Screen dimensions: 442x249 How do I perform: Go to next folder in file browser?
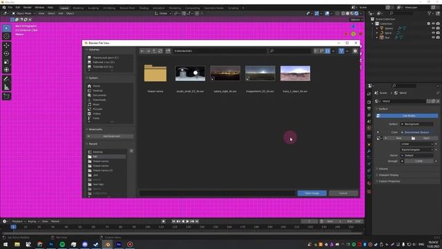[148, 51]
